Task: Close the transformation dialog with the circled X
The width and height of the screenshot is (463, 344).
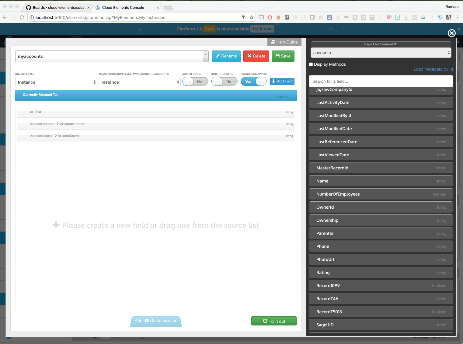Action: coord(452,33)
